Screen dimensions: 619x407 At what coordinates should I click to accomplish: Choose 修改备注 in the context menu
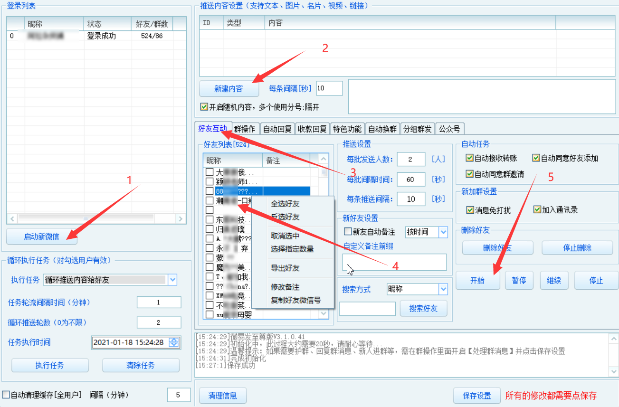[x=286, y=287]
